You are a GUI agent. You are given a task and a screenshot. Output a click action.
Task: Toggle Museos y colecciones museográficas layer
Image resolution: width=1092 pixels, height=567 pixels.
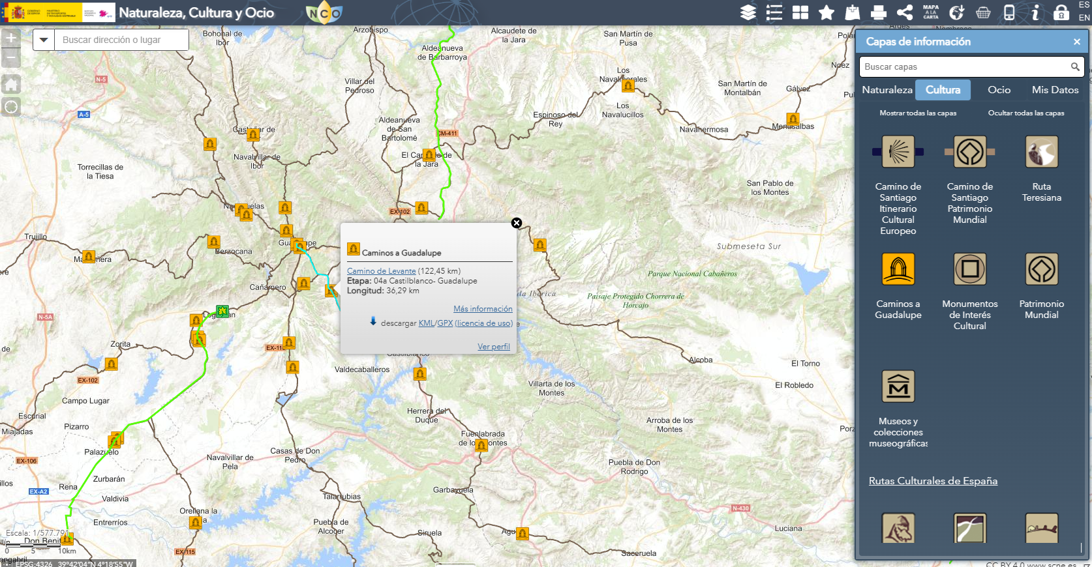pos(898,386)
